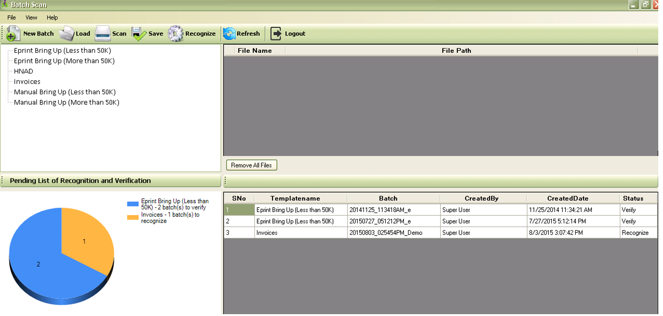
Task: Click the Recognize toolbar label
Action: point(200,34)
